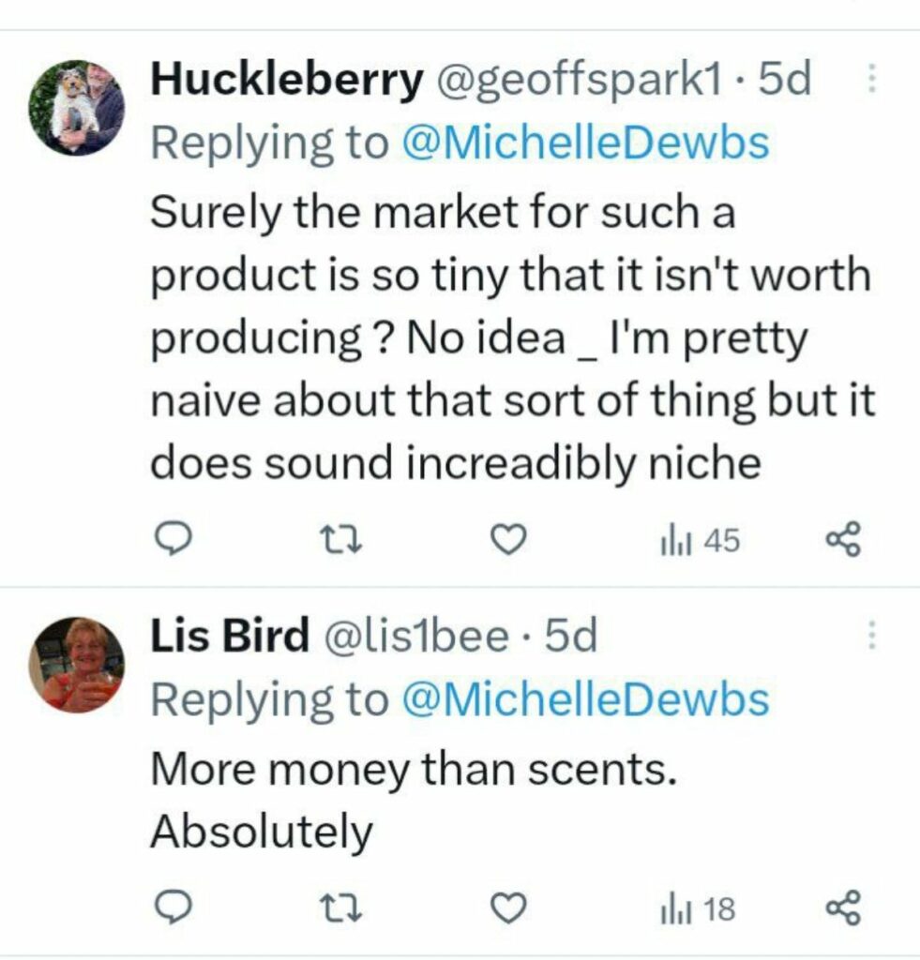Viewport: 920px width, 960px height.
Task: Open Lis Bird's profile avatar
Action: tap(77, 666)
